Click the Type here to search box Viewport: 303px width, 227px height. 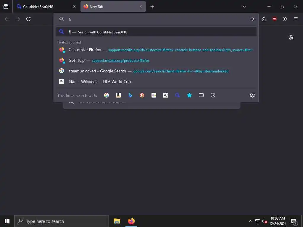[x=62, y=221]
